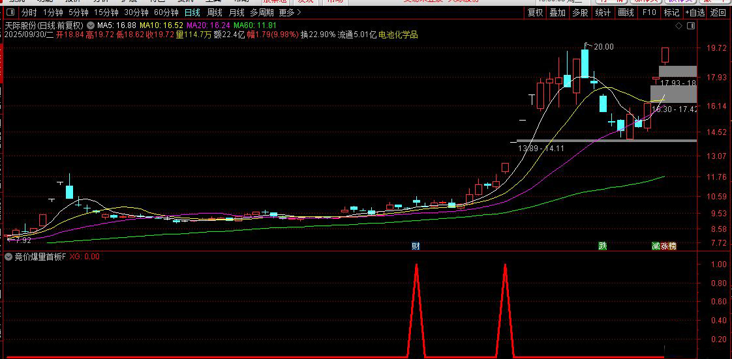Click the diamond marker icon
The width and height of the screenshot is (732, 359).
[679, 25]
